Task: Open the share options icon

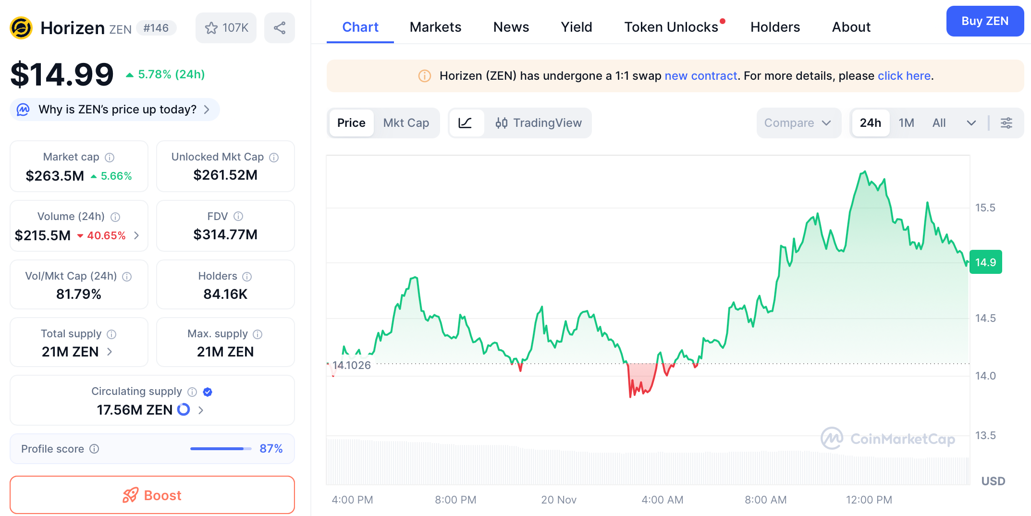Action: [x=280, y=27]
